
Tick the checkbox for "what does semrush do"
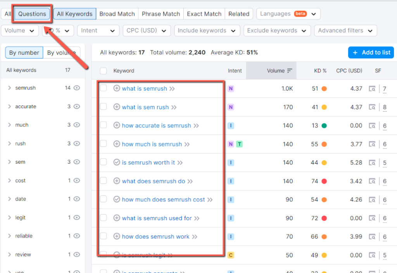(x=103, y=181)
